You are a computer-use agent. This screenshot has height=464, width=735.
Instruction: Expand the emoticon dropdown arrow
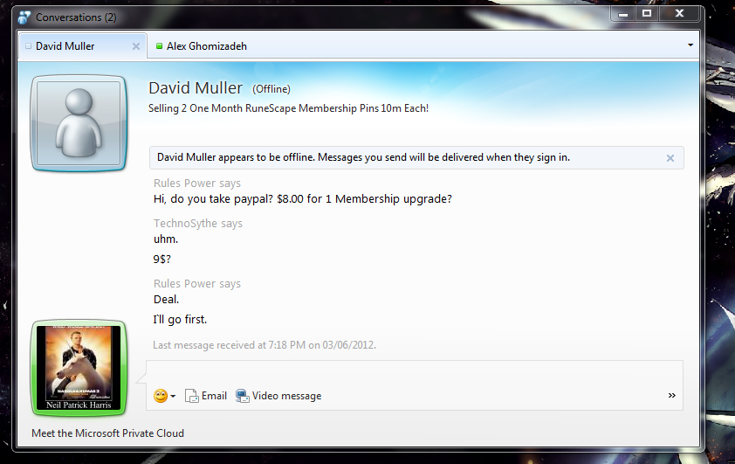tap(173, 397)
